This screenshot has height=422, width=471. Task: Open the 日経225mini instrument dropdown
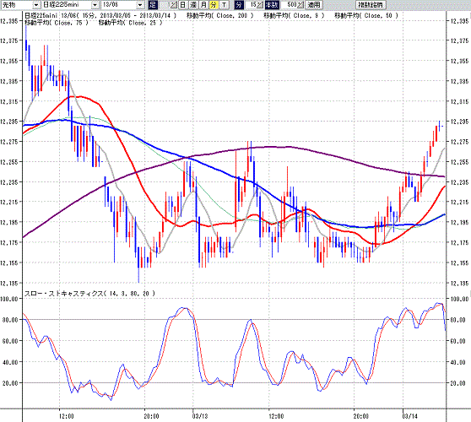coord(95,5)
